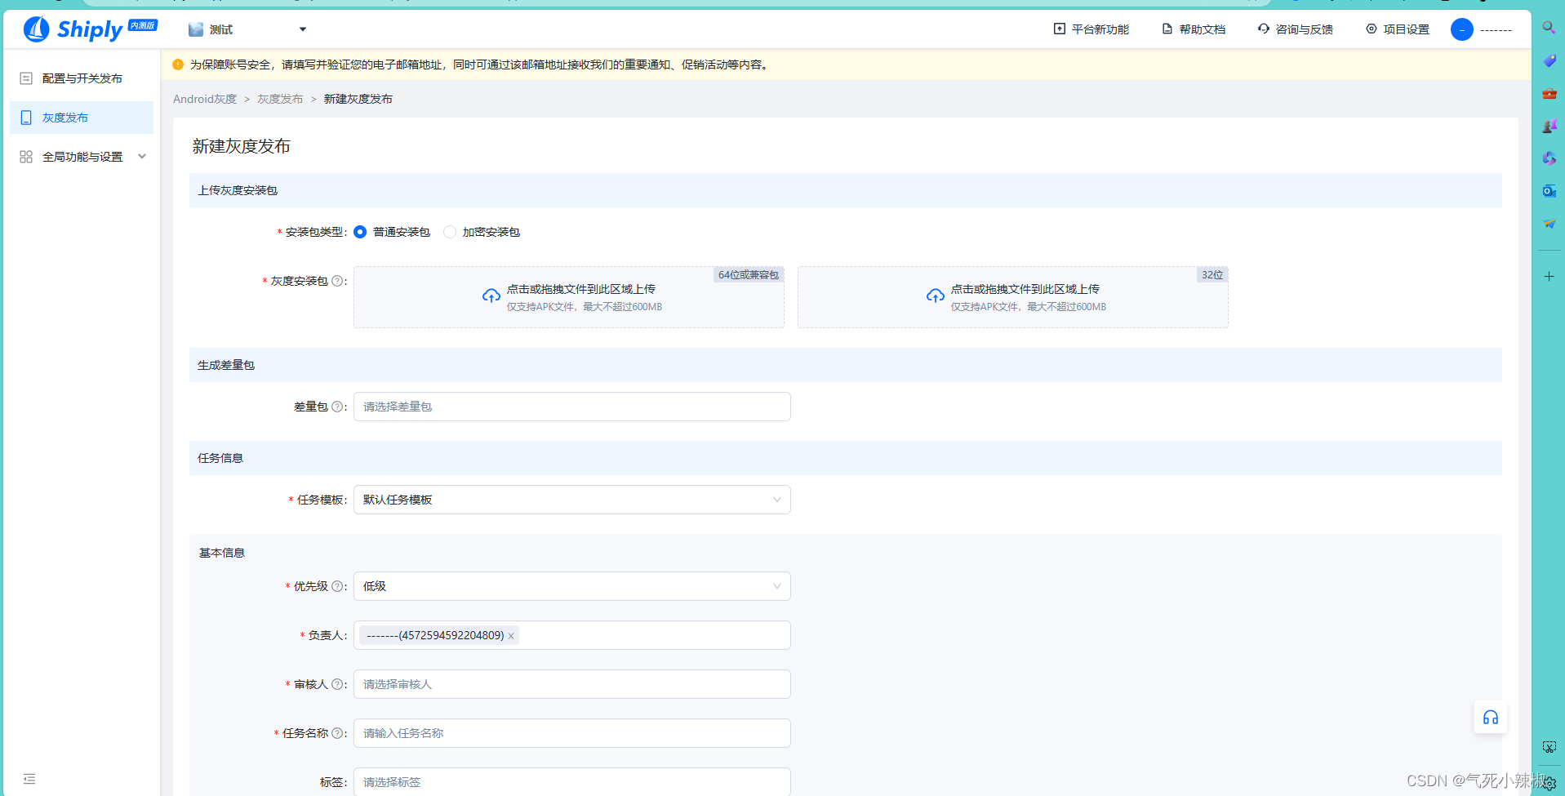This screenshot has width=1565, height=796.
Task: Expand the 全局功能与设置 sidebar section
Action: pyautogui.click(x=82, y=156)
